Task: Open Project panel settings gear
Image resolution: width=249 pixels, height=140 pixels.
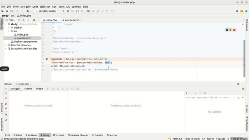Action: 34,20
